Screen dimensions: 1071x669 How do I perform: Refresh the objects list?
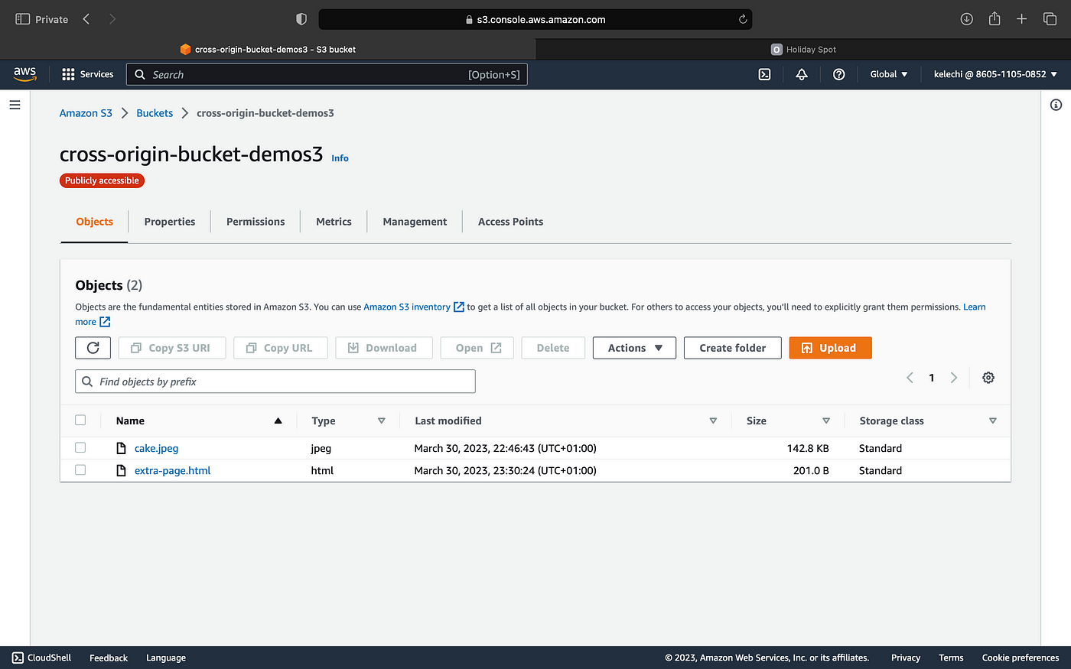(93, 348)
